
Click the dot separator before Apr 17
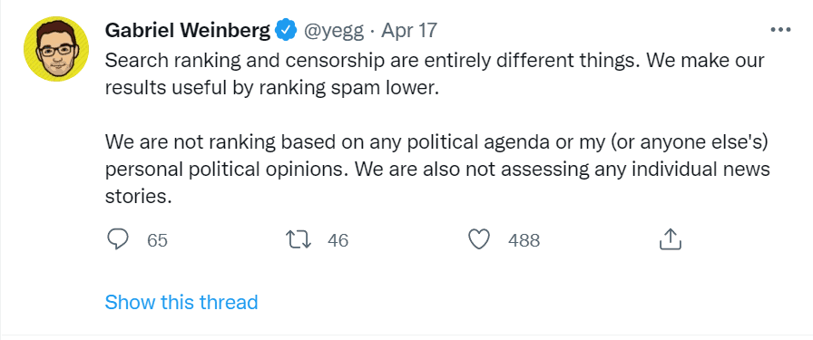(x=373, y=32)
